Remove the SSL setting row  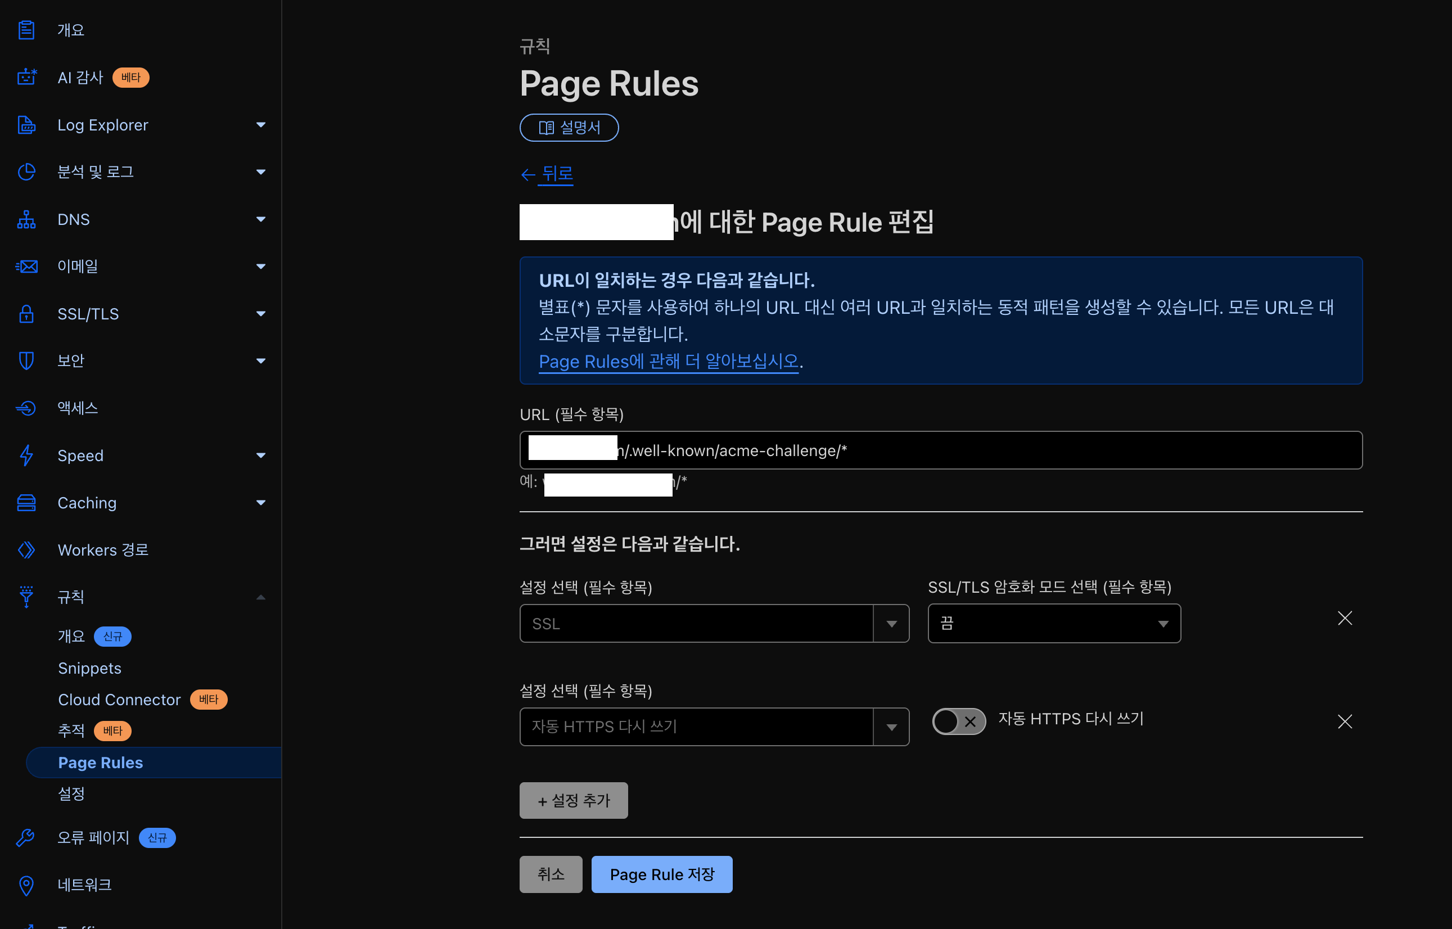pos(1345,619)
